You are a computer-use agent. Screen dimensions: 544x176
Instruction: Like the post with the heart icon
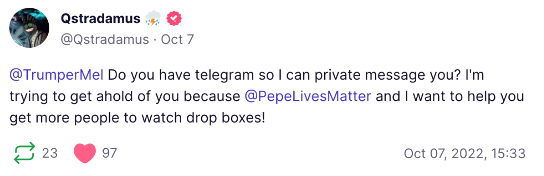[x=84, y=153]
